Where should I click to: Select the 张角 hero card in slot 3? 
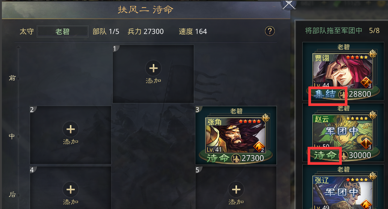[x=236, y=135]
